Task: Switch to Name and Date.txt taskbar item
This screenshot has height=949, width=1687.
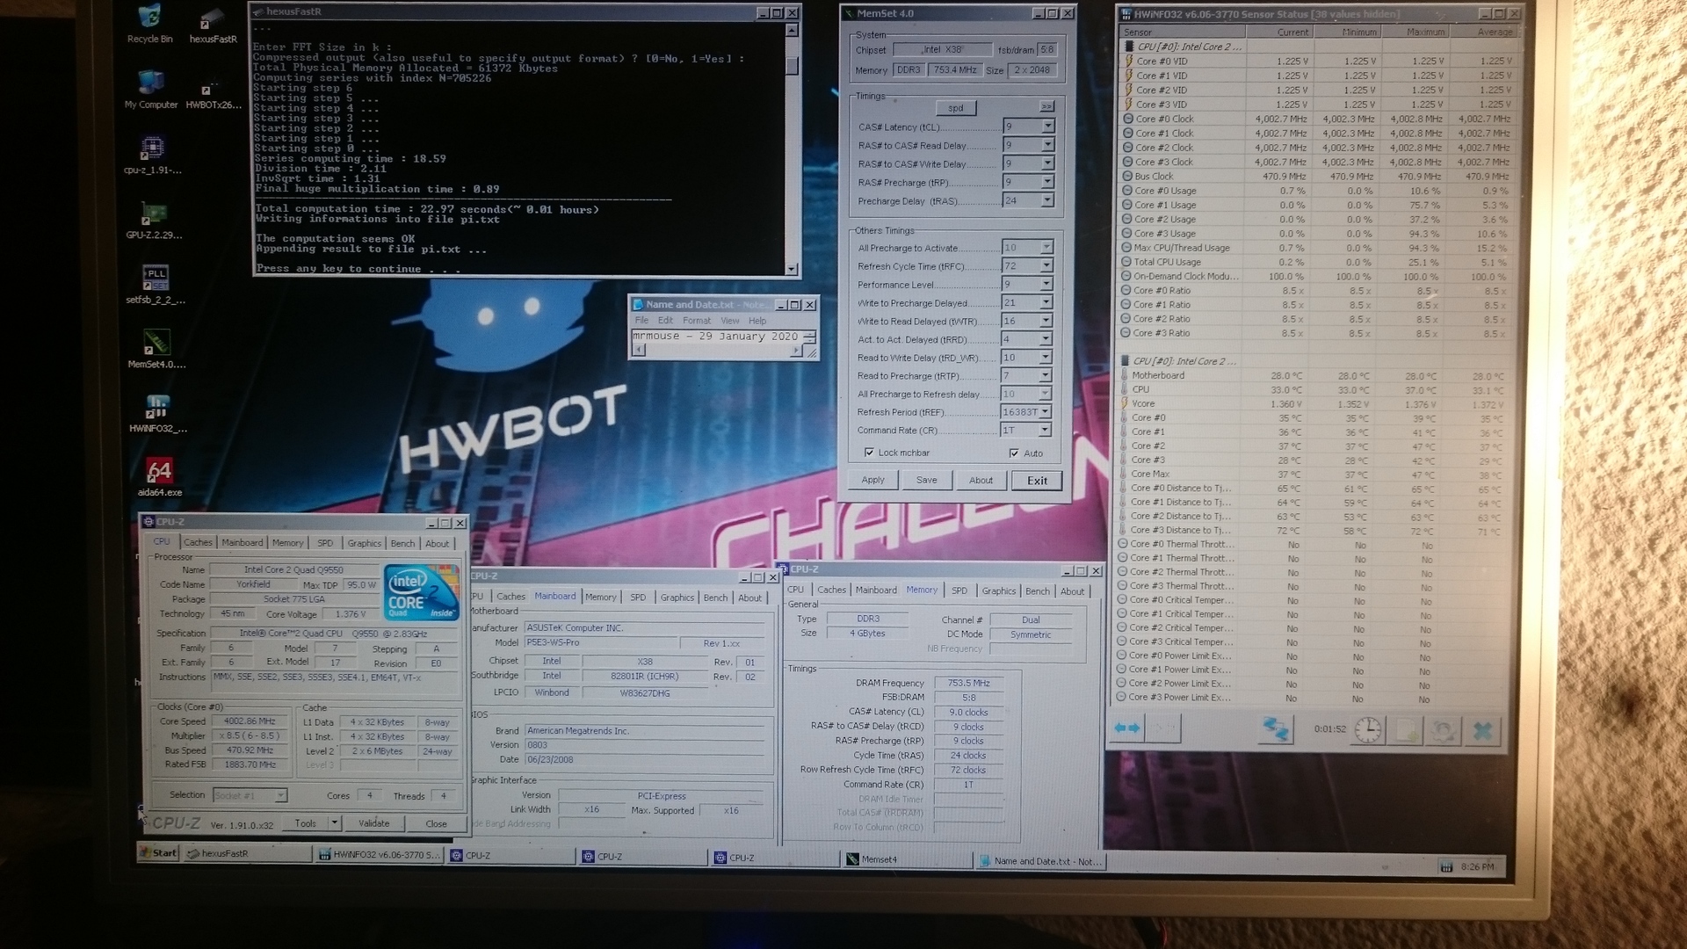Action: click(x=1040, y=861)
